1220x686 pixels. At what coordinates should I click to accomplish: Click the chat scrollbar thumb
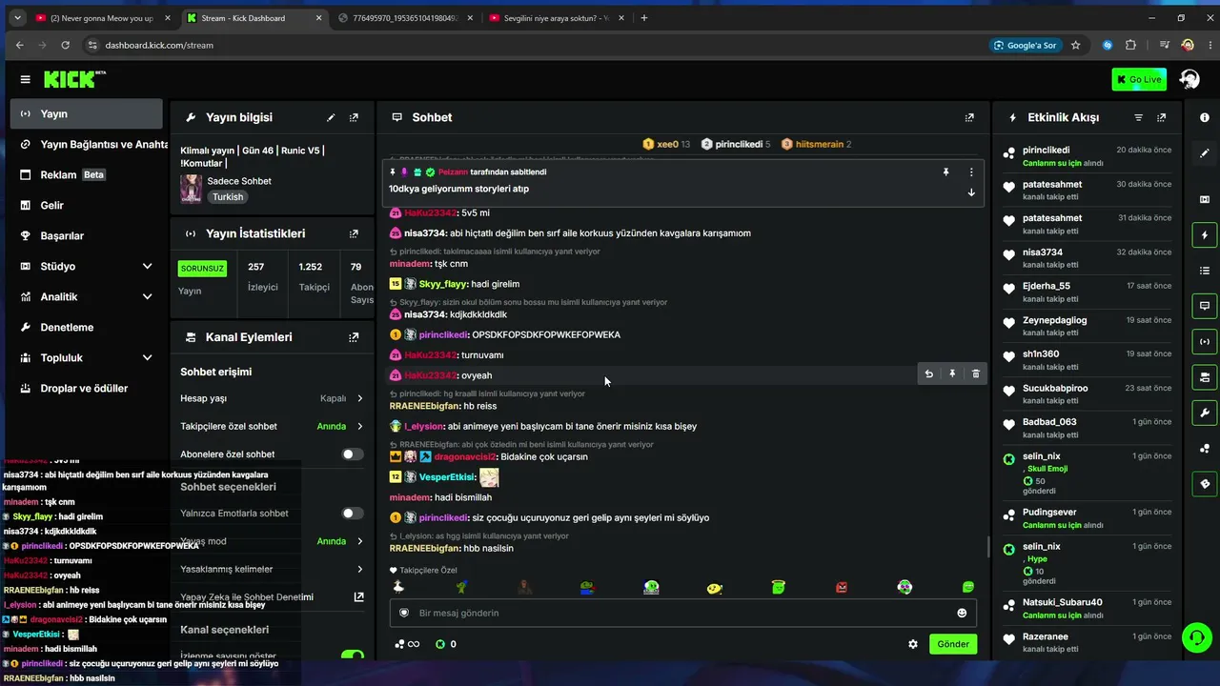(987, 548)
